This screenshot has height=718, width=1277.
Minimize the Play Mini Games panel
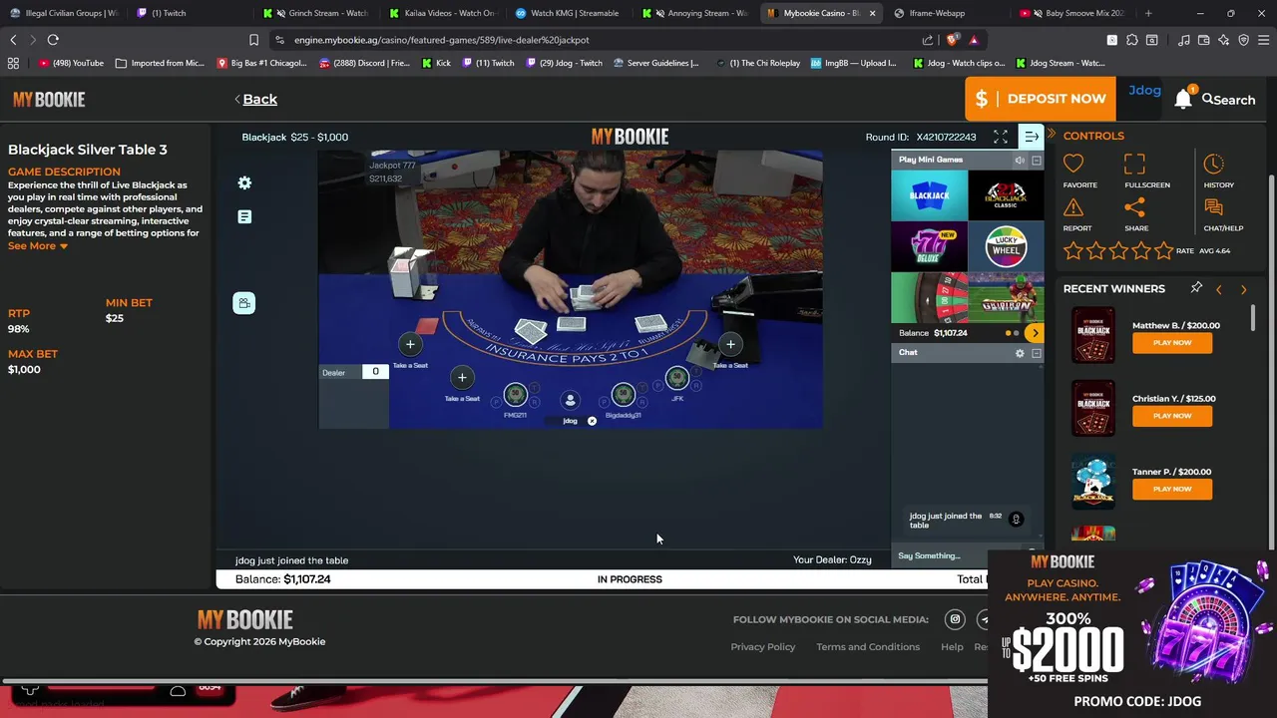pyautogui.click(x=1037, y=160)
